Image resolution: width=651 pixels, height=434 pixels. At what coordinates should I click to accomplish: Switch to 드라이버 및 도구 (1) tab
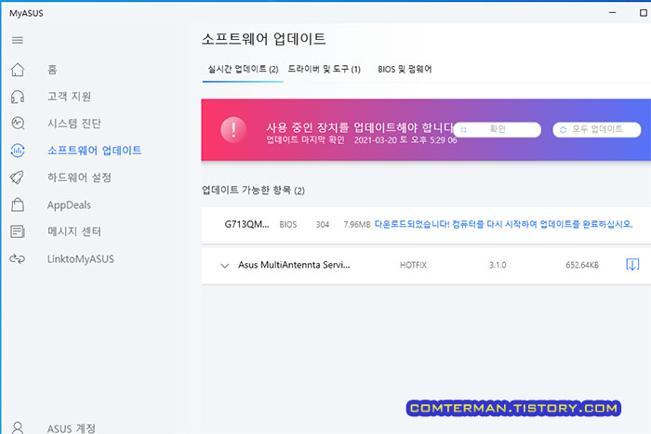click(324, 70)
